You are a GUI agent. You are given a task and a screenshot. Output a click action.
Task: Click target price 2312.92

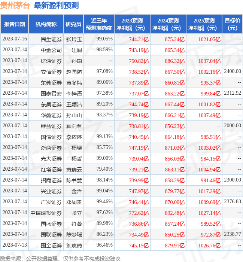[x=233, y=93]
